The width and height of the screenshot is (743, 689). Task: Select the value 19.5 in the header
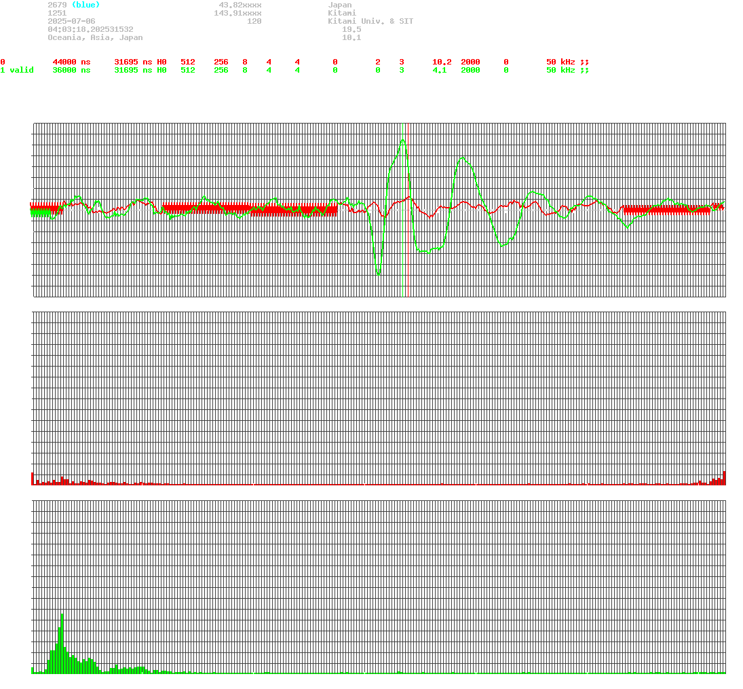(351, 29)
